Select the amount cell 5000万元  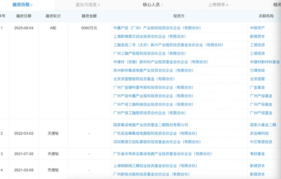pos(89,28)
